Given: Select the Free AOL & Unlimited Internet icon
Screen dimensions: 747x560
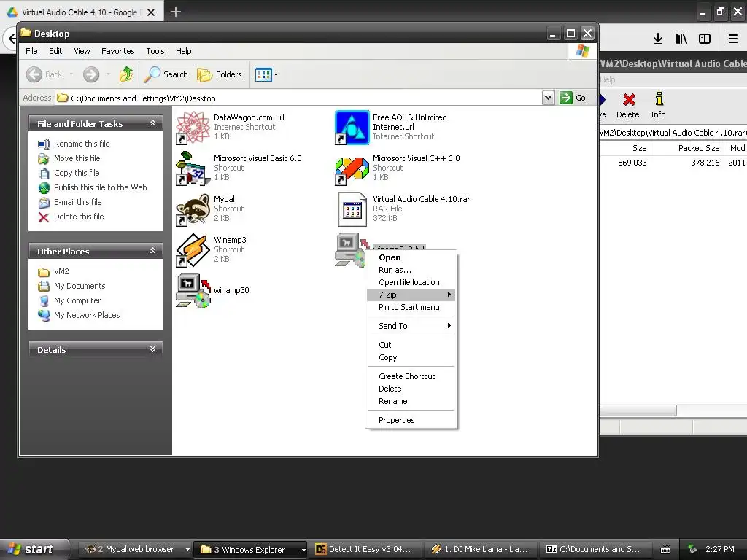Looking at the screenshot, I should point(352,127).
